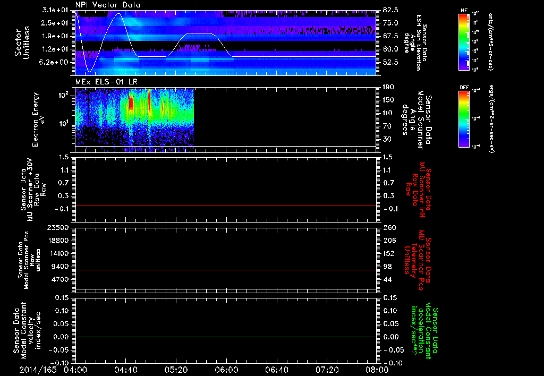Click the "Sector Unitless" axis title
Viewport: 544px width, 376px height.
(22, 42)
